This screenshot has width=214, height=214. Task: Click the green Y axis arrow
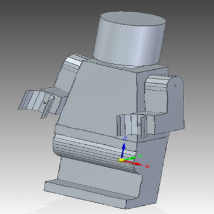point(130,158)
